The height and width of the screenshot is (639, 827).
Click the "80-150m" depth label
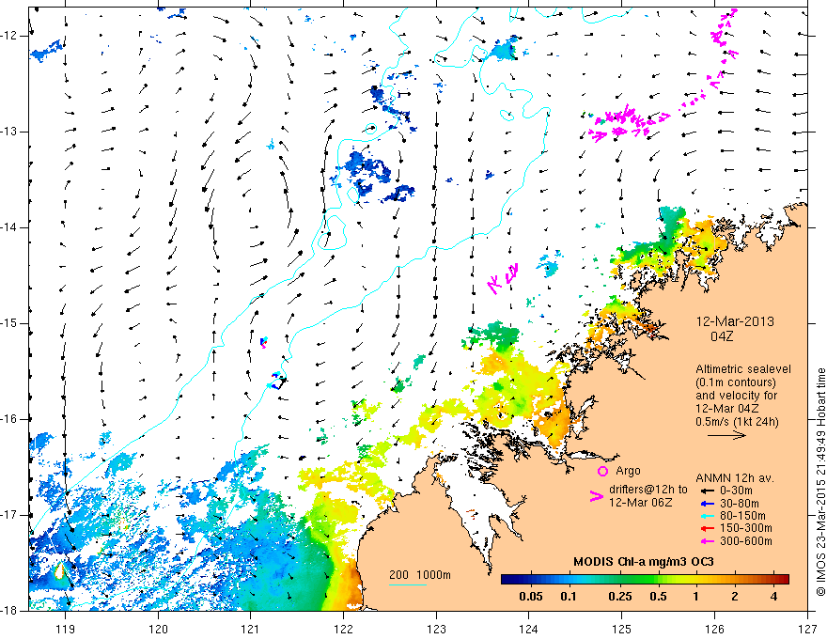[x=742, y=516]
